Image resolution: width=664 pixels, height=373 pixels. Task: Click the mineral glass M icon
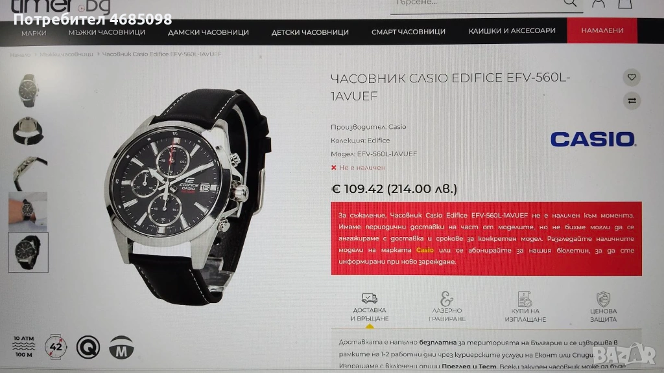click(121, 348)
